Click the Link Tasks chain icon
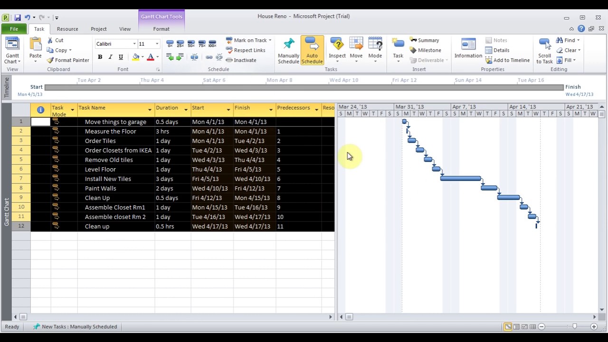 (x=209, y=57)
